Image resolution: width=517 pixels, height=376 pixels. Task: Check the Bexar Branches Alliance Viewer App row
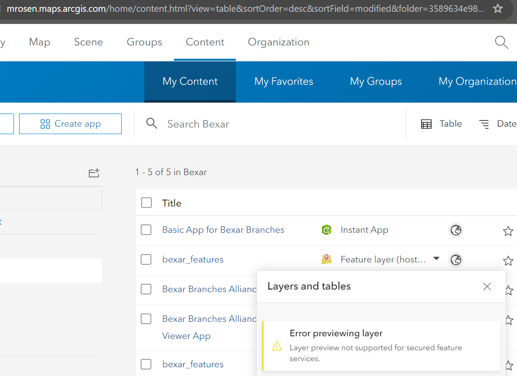click(x=146, y=319)
